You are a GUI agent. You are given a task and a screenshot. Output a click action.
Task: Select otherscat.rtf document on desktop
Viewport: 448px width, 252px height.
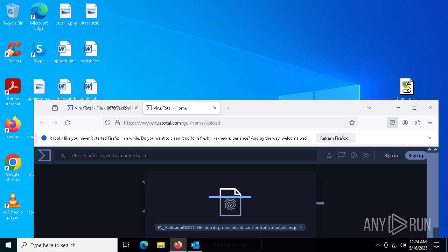(65, 90)
